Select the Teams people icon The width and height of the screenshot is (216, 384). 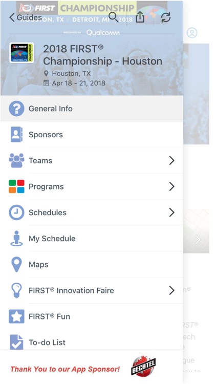(16, 160)
